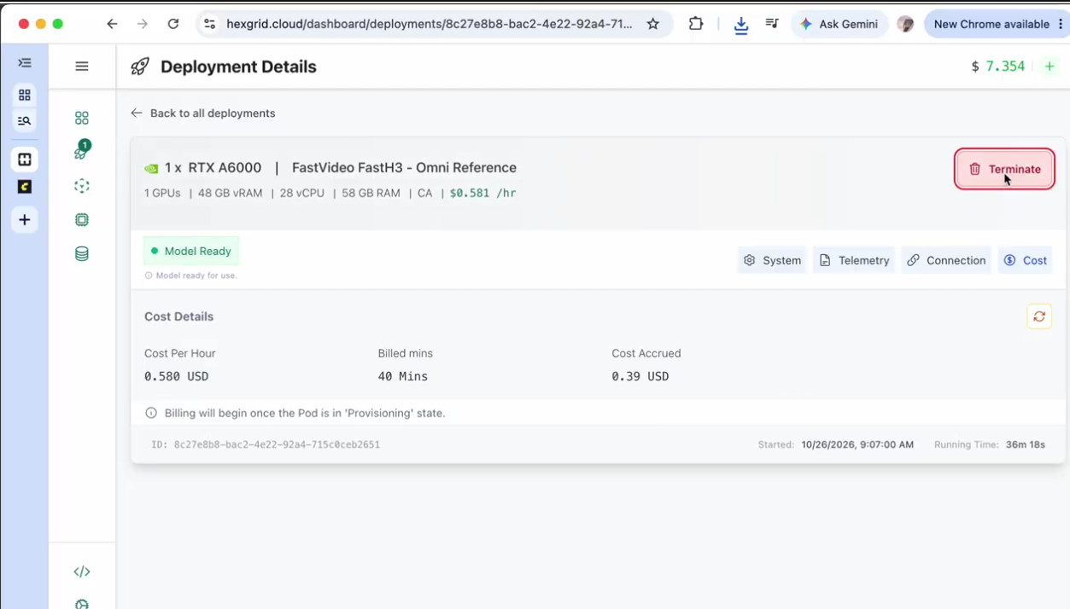Expand the browser side panel toggle
Screen dimensions: 1070x609
(25, 63)
